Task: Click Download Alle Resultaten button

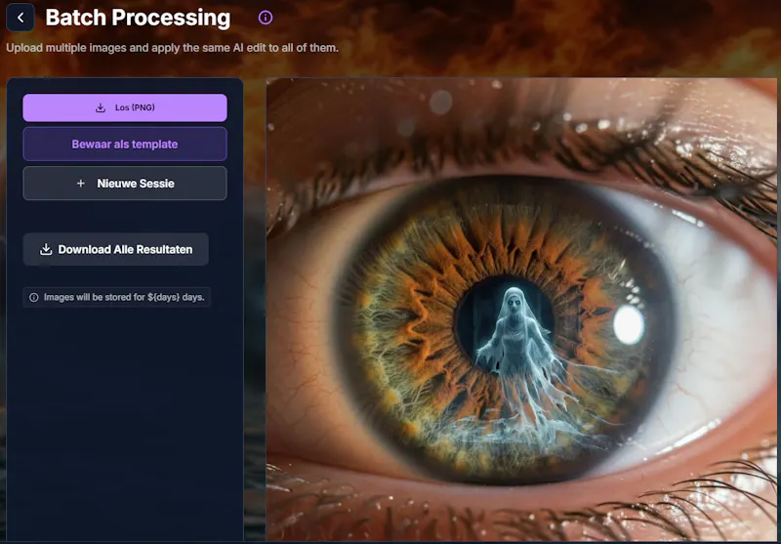Action: coord(116,249)
